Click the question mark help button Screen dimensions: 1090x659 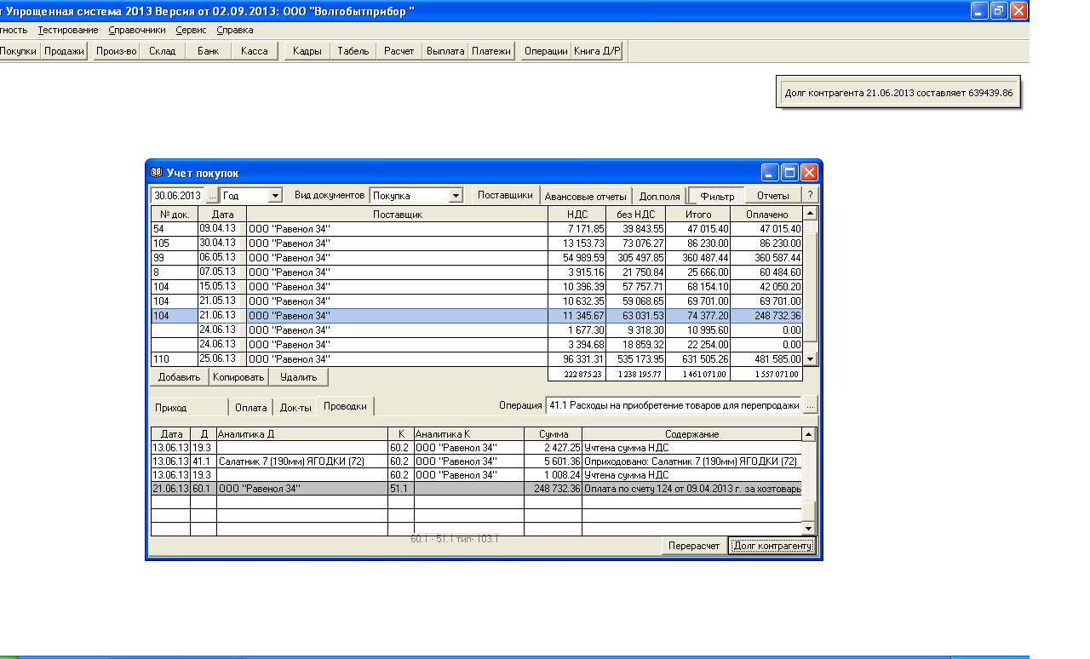(810, 196)
